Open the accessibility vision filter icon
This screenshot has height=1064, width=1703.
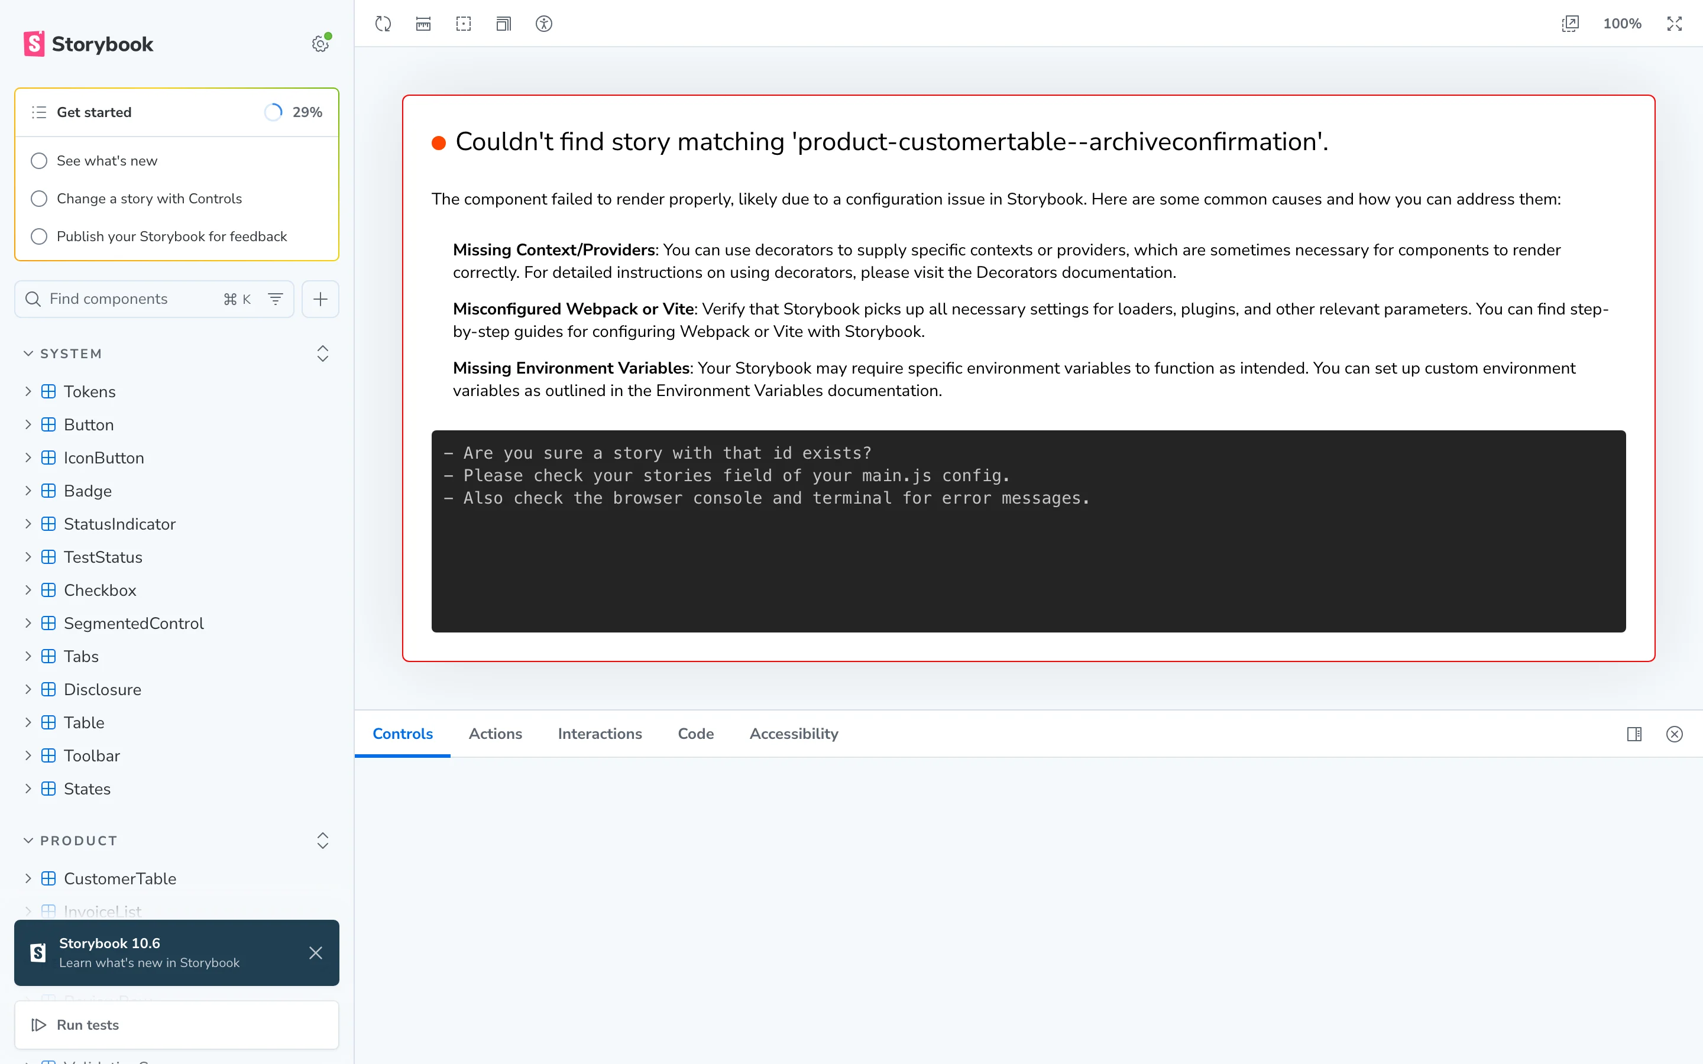tap(543, 24)
